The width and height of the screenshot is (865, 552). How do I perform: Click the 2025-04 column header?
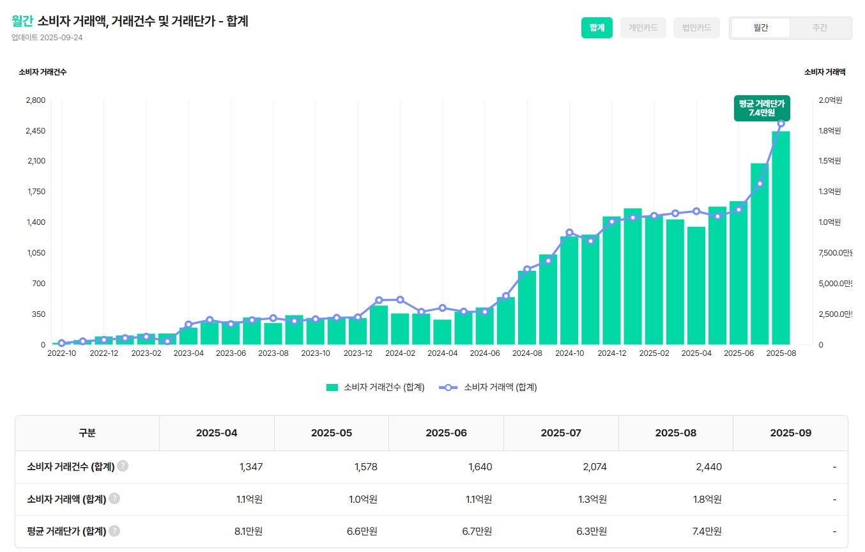point(217,433)
